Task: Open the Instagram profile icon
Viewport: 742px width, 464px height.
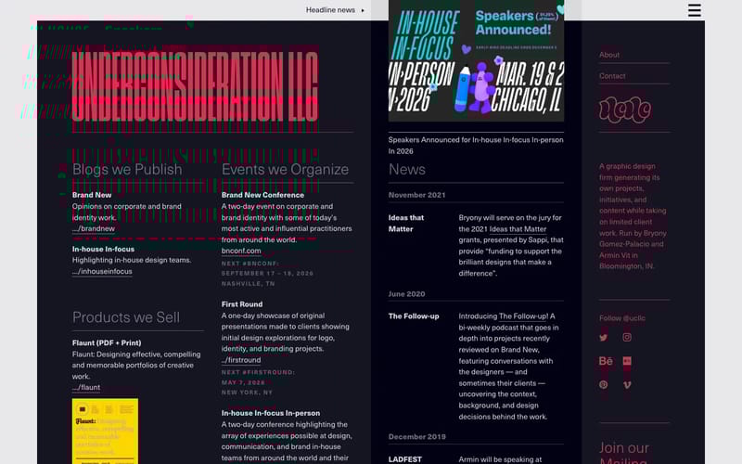Action: pyautogui.click(x=627, y=337)
